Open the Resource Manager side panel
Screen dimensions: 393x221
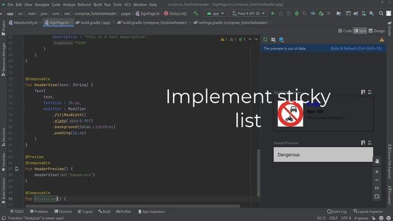pyautogui.click(x=3, y=59)
